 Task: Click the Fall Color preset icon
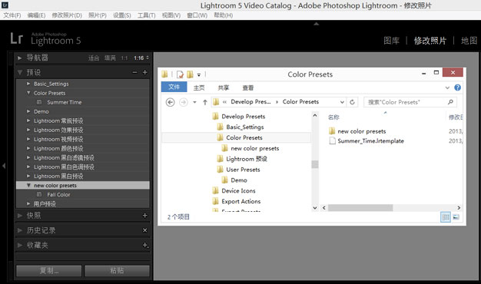39,194
